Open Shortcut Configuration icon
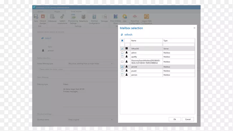 tap(94, 17)
